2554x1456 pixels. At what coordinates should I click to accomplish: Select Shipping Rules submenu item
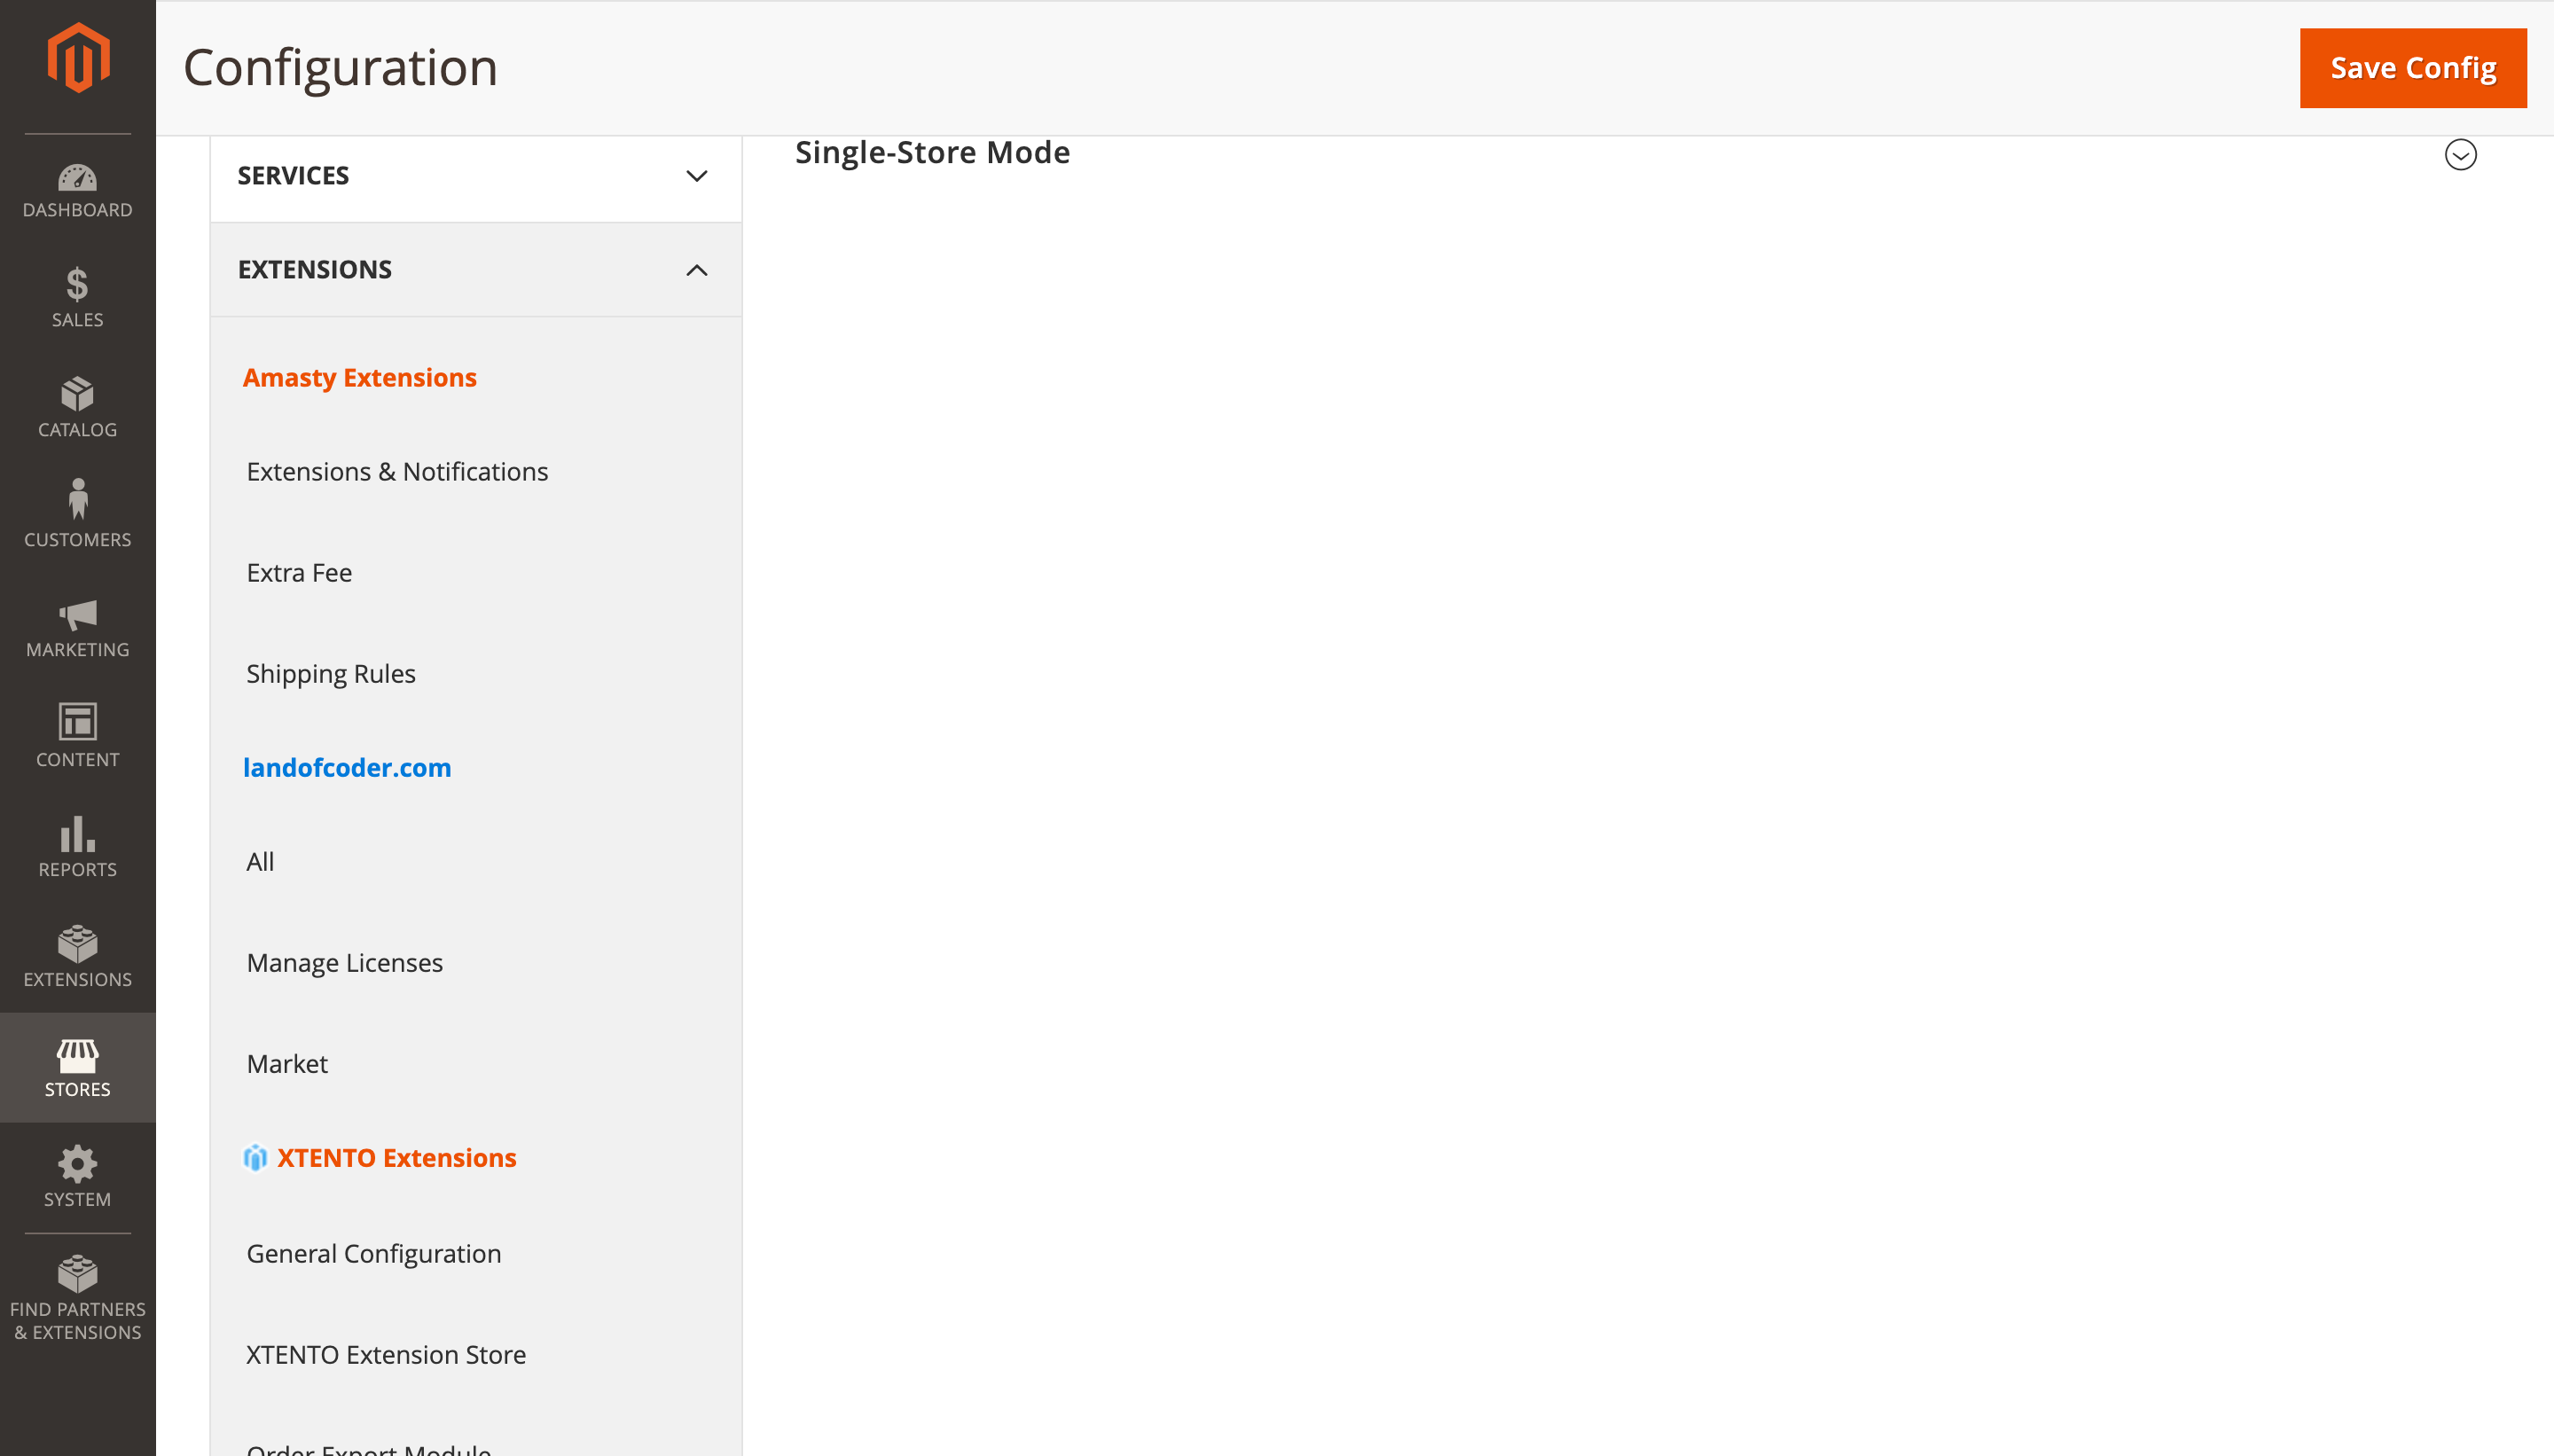click(330, 672)
